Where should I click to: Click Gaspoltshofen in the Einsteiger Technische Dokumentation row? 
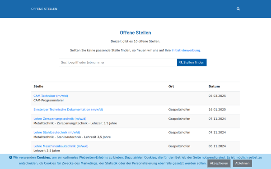[x=179, y=110]
